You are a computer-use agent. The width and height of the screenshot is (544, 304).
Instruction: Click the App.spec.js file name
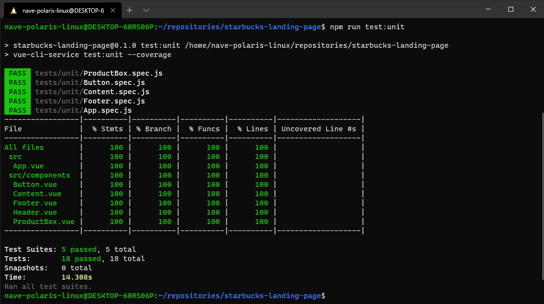[108, 110]
